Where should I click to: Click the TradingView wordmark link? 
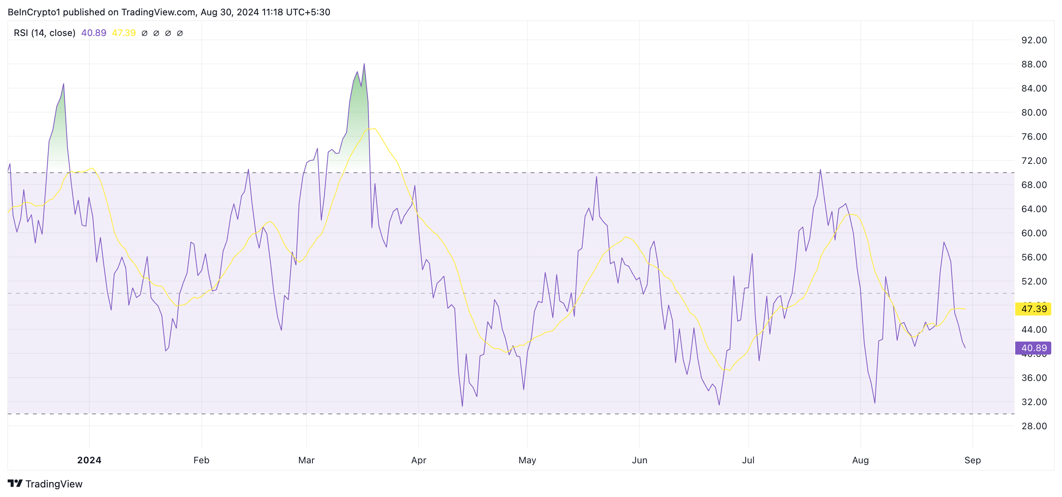point(54,484)
